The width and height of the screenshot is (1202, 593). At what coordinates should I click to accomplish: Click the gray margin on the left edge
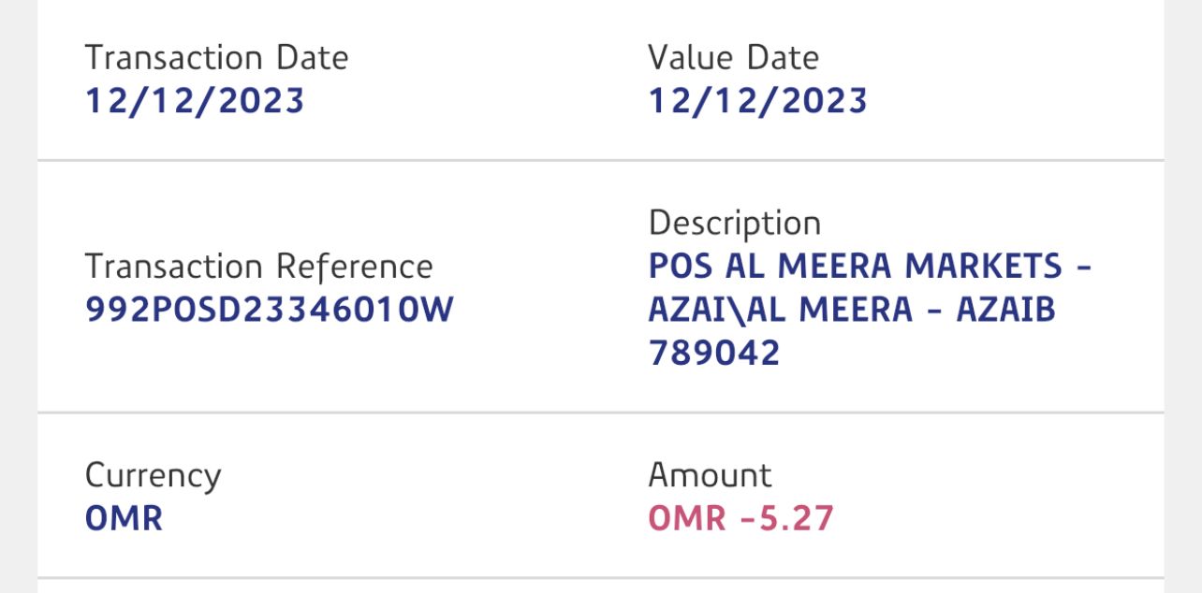coord(18,296)
